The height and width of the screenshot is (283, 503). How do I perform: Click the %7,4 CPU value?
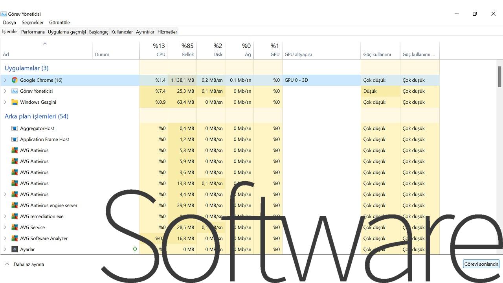click(x=160, y=91)
